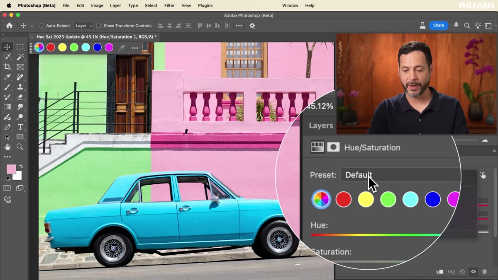498x280 pixels.
Task: Open the Move tool preset picker chevron
Action: 32,26
